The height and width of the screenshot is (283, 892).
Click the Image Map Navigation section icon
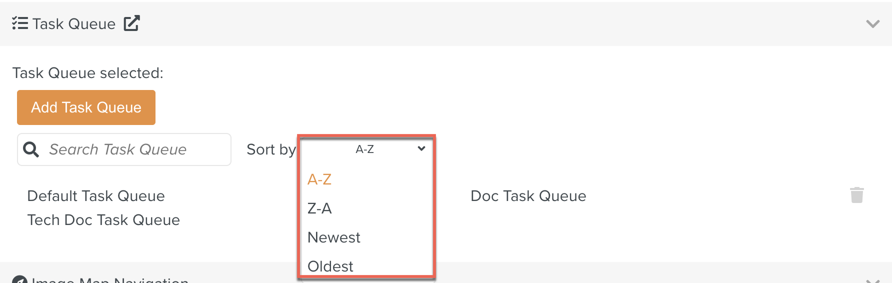coord(19,280)
